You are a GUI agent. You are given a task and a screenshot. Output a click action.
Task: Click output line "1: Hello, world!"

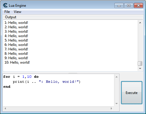click(x=16, y=23)
